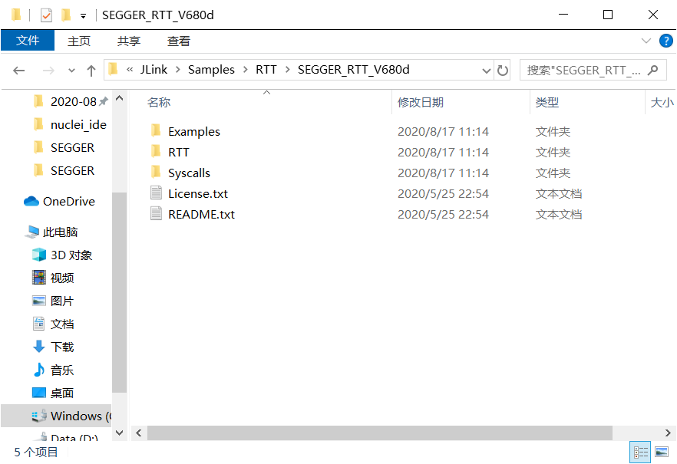Image resolution: width=677 pixels, height=464 pixels.
Task: Open the Quick Access Toolbar customize dropdown
Action: tap(83, 15)
